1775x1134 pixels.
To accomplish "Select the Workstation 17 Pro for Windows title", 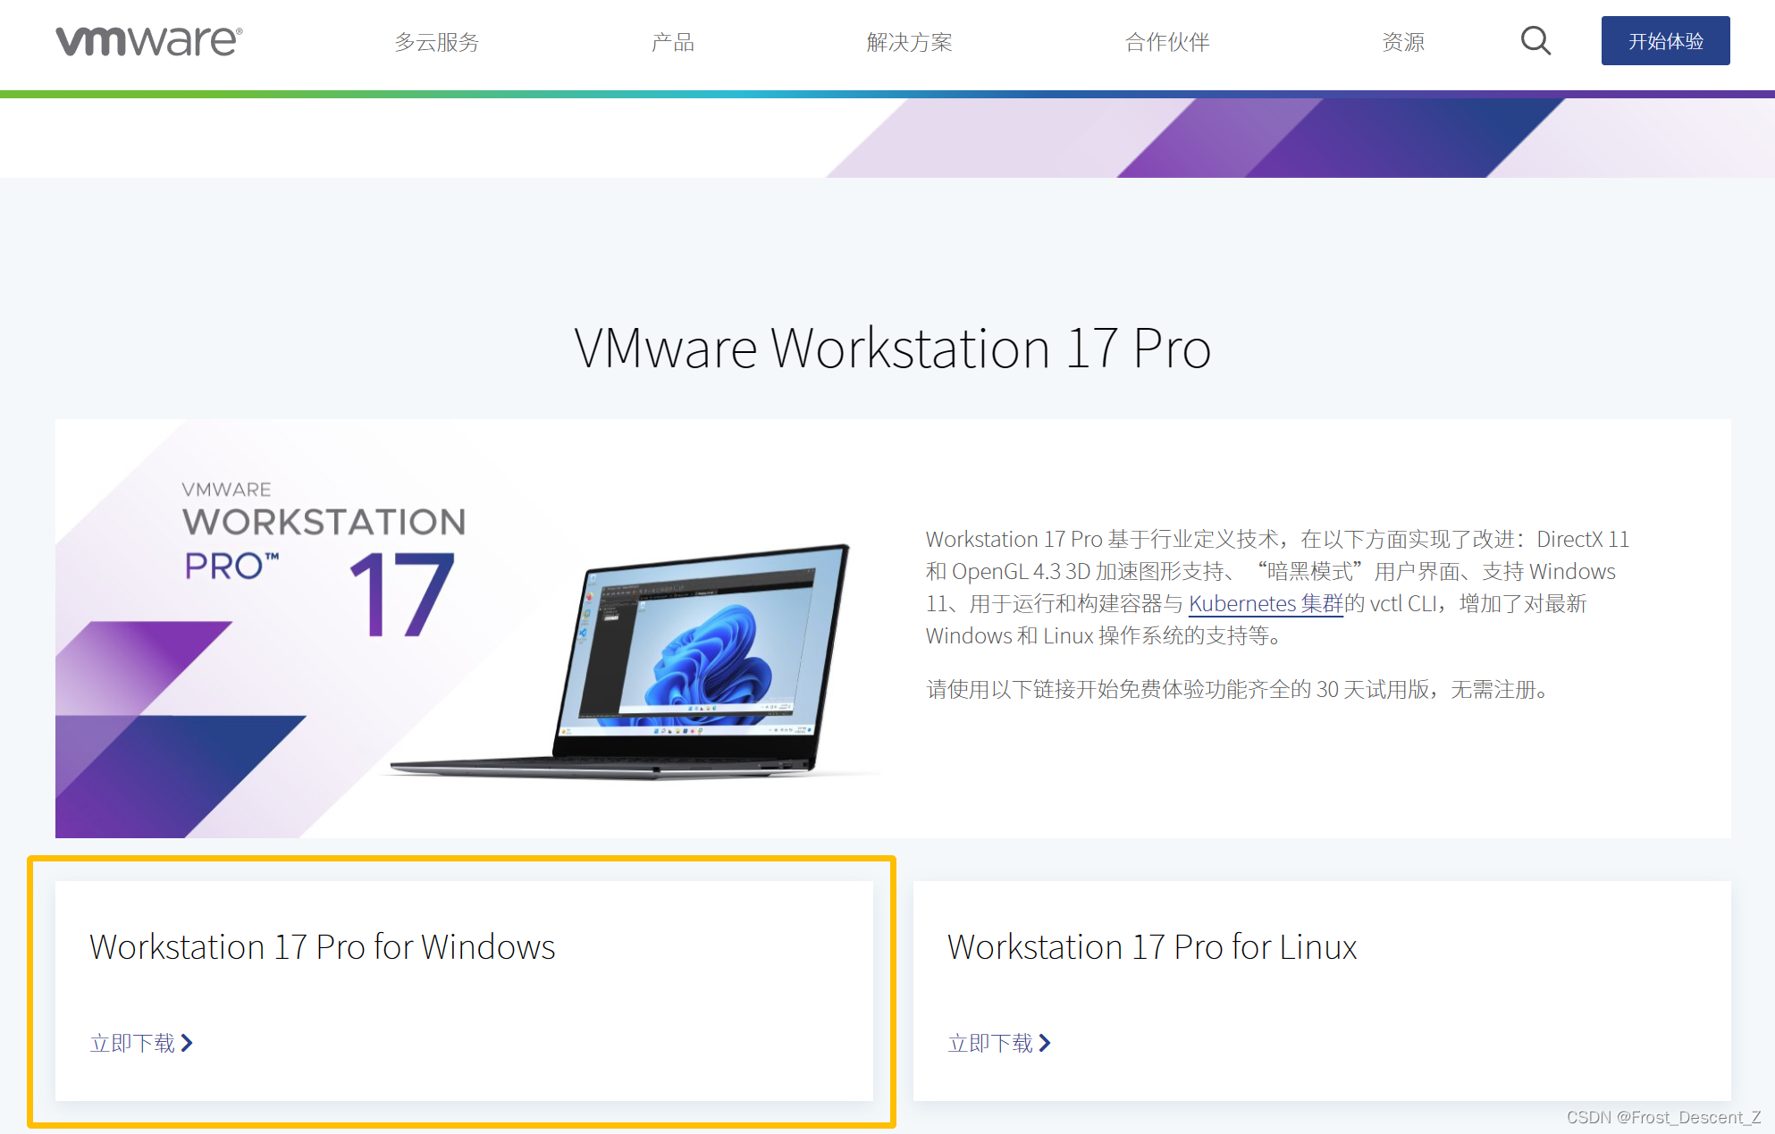I will pyautogui.click(x=323, y=947).
